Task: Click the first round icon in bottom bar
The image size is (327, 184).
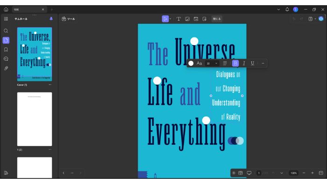Action: (234, 173)
